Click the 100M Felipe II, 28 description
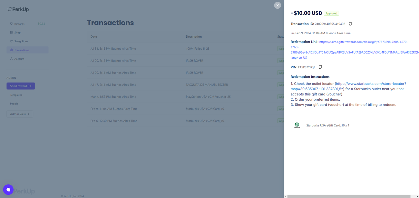 coord(198,49)
